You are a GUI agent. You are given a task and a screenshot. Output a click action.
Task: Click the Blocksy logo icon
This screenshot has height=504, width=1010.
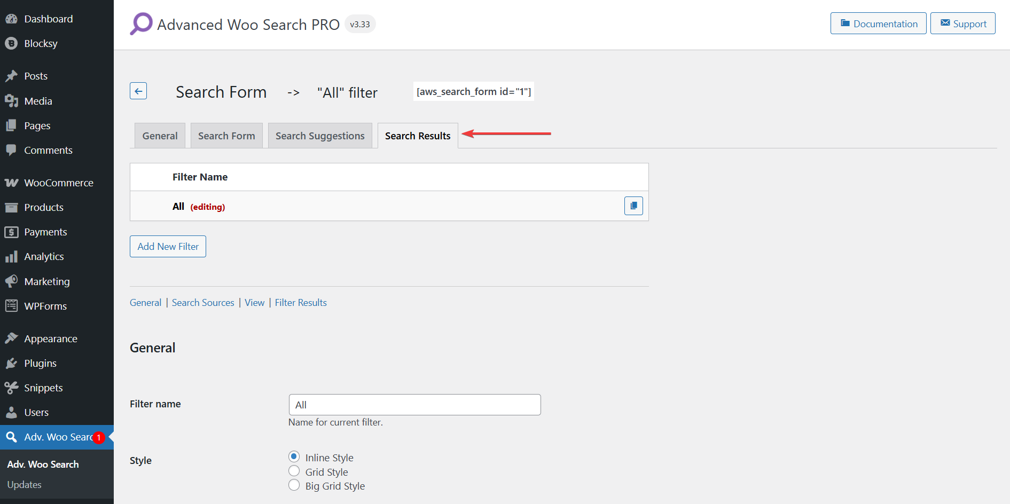pyautogui.click(x=11, y=43)
